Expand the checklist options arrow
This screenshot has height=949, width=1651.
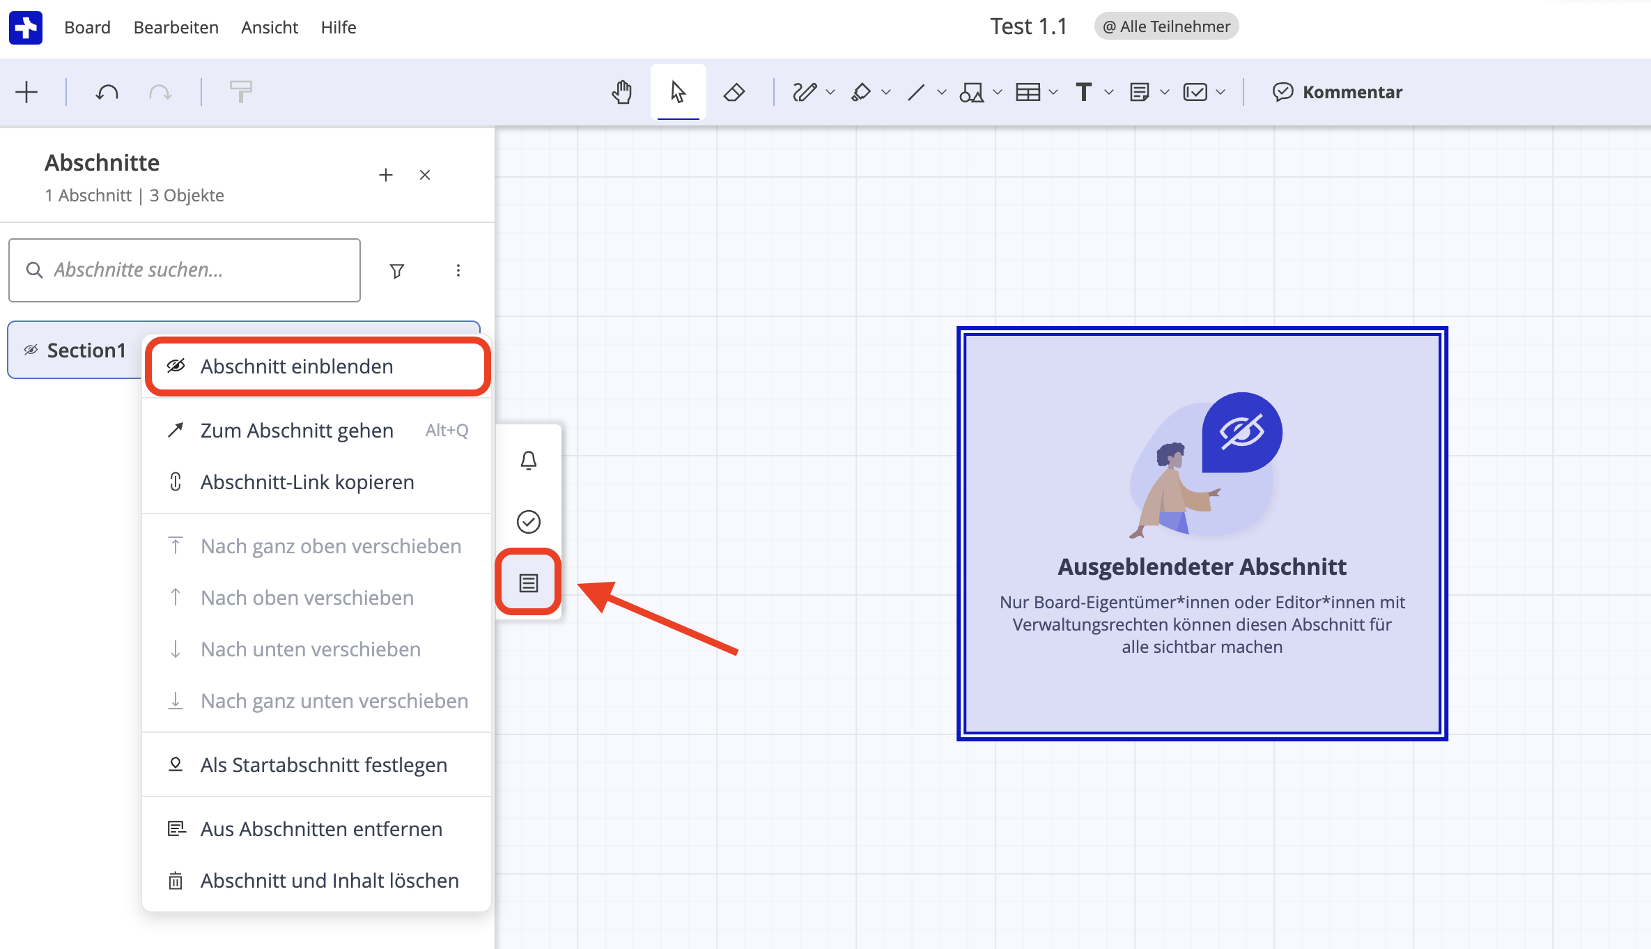pos(1220,92)
